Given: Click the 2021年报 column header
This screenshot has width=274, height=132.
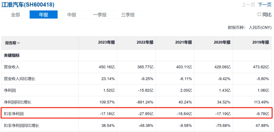Looking at the screenshot, I should (183, 42).
